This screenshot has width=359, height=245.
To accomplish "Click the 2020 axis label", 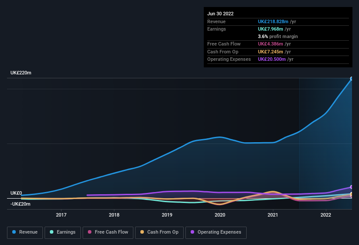I will tap(220, 215).
